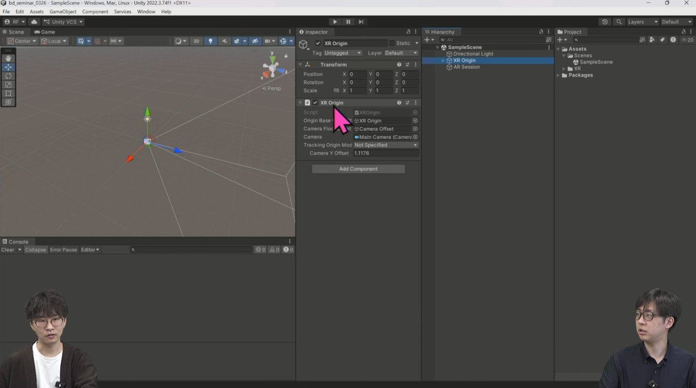Collapse the Transform component foldout
Image resolution: width=696 pixels, height=388 pixels.
coord(300,65)
